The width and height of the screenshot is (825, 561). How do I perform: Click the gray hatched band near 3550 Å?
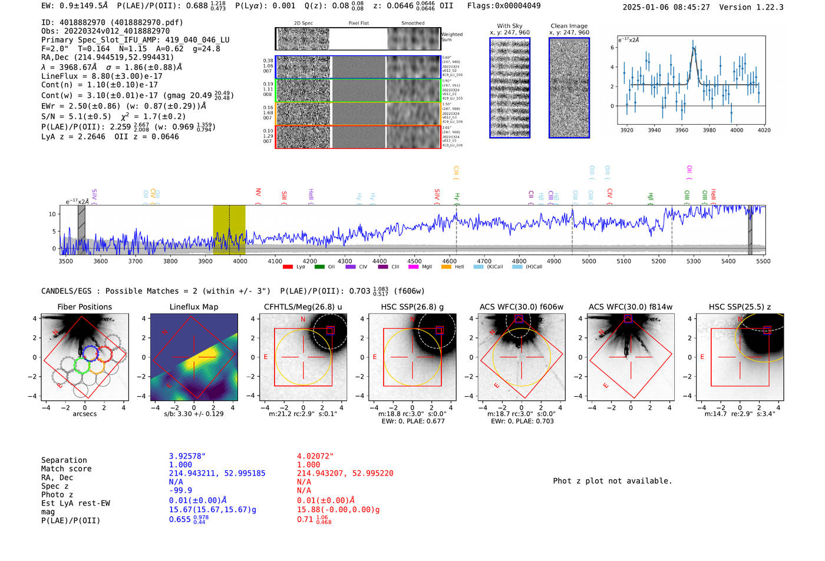[x=81, y=230]
